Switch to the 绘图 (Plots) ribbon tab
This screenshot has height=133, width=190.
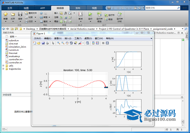26,8
